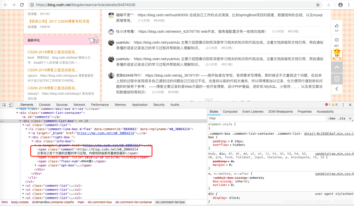Screen dimensions: 354x206
Task: Click the styles Filter input field
Action: coord(267,118)
